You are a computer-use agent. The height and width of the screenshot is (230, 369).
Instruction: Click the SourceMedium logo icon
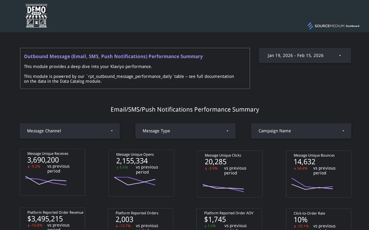click(x=310, y=26)
